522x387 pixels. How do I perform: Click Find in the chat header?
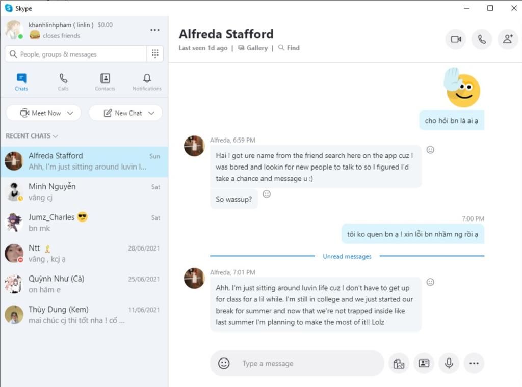coord(289,48)
